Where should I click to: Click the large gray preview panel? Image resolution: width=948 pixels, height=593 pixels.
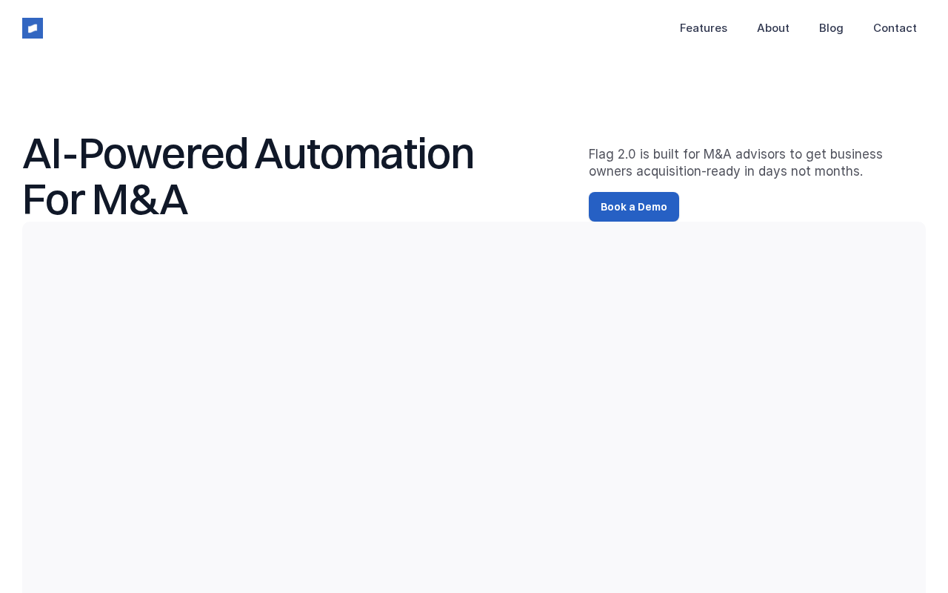click(x=474, y=408)
